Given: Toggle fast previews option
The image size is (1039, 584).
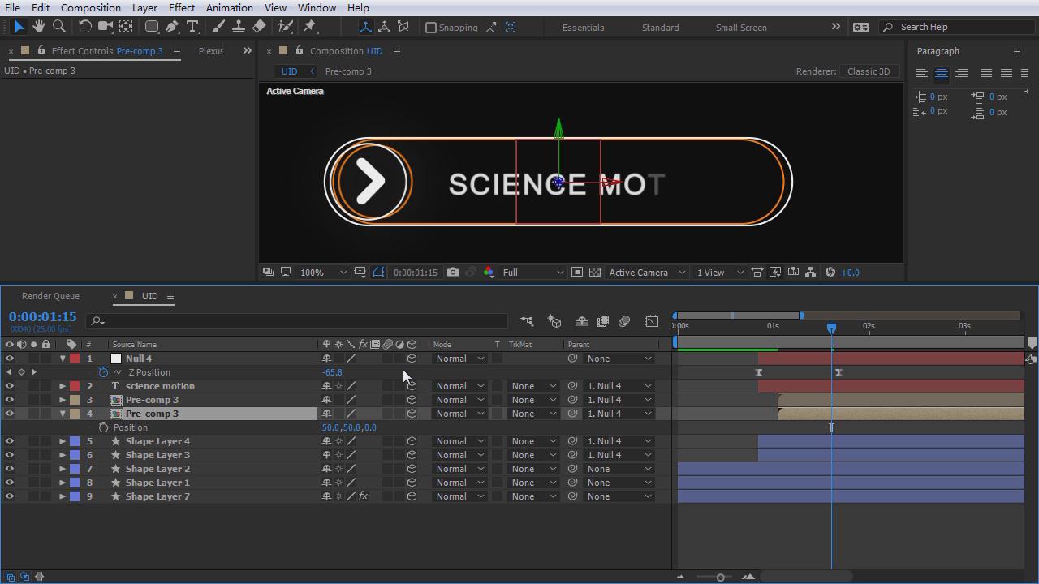Looking at the screenshot, I should [775, 273].
